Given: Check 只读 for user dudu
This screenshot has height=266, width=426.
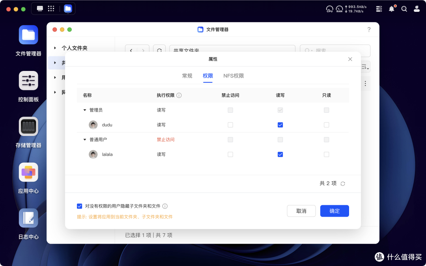Looking at the screenshot, I should click(327, 125).
